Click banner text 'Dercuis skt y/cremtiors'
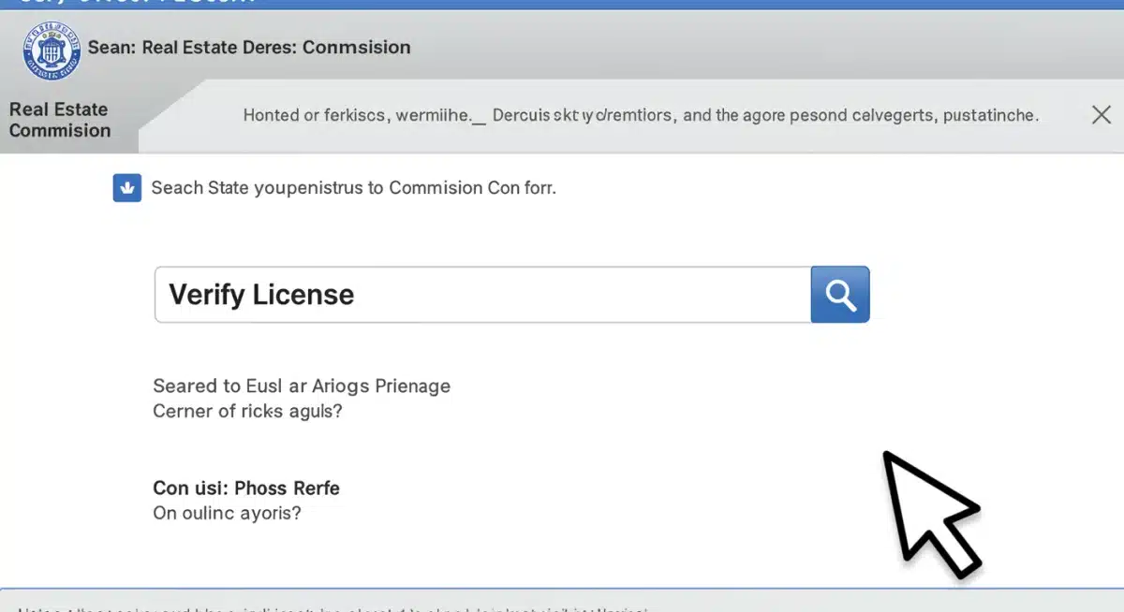Image resolution: width=1124 pixels, height=612 pixels. tap(581, 116)
